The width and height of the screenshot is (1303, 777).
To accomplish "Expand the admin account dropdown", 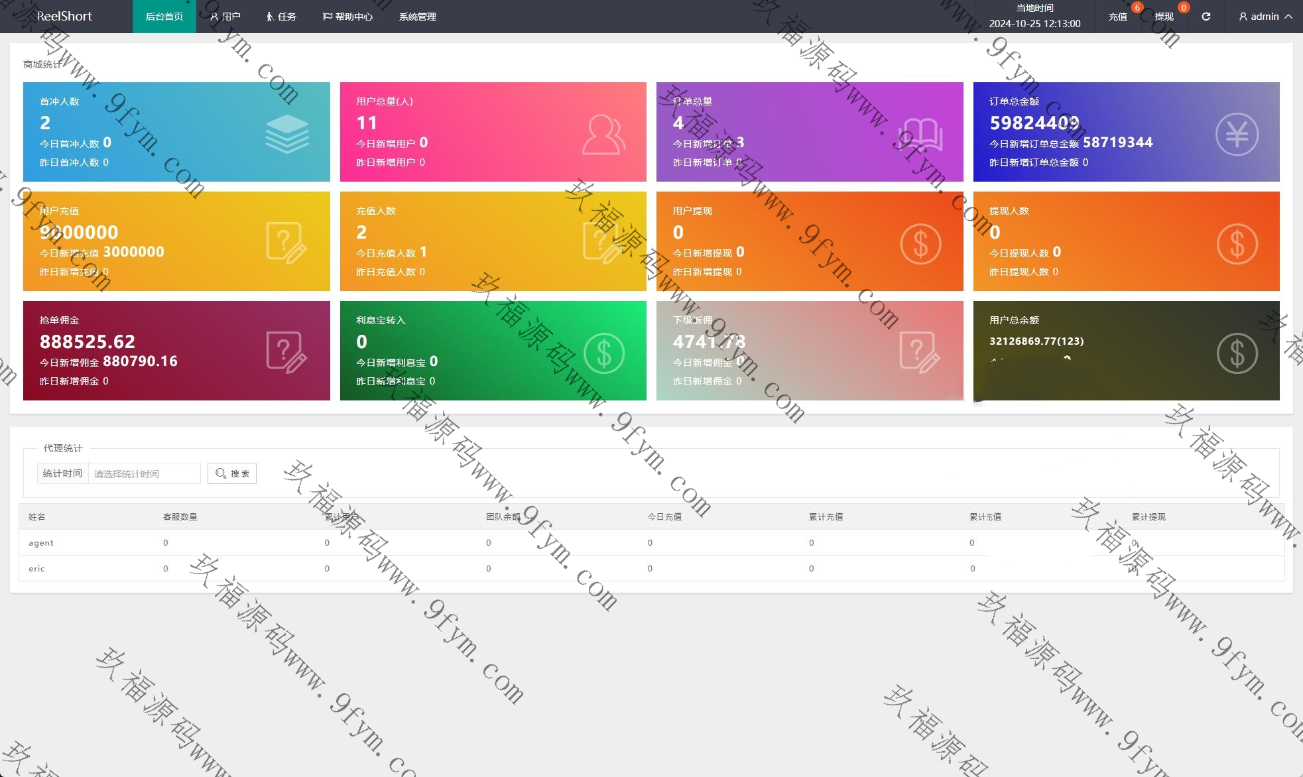I will 1265,17.
